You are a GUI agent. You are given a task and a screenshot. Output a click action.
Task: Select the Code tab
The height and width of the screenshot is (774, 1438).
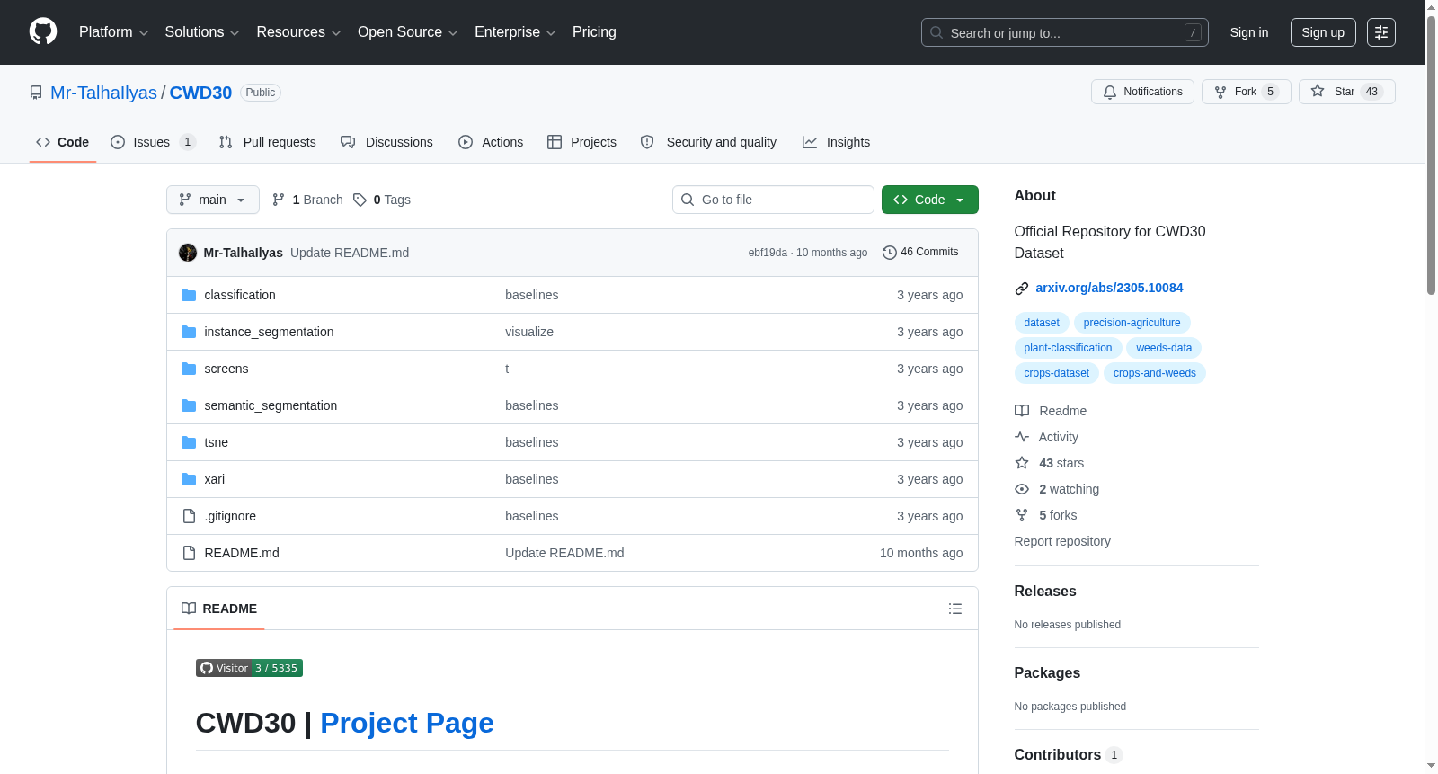tap(63, 142)
